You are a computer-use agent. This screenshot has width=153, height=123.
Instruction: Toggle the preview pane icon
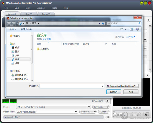click(131, 29)
